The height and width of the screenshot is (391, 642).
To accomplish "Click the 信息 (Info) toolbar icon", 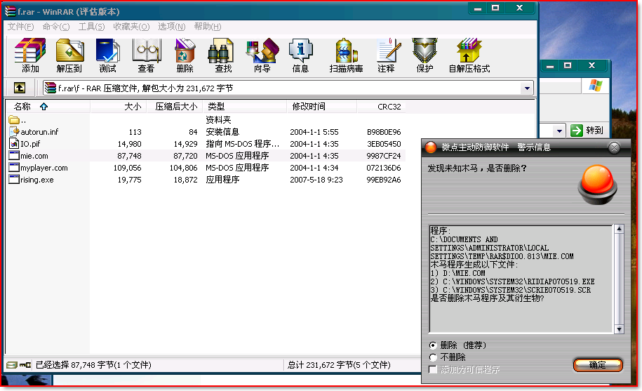I will 300,51.
